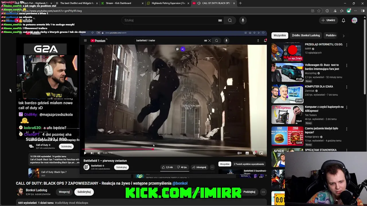Select inner Wszystkie chip below Battlefield video
The height and width of the screenshot is (206, 367).
pyautogui.click(x=225, y=164)
